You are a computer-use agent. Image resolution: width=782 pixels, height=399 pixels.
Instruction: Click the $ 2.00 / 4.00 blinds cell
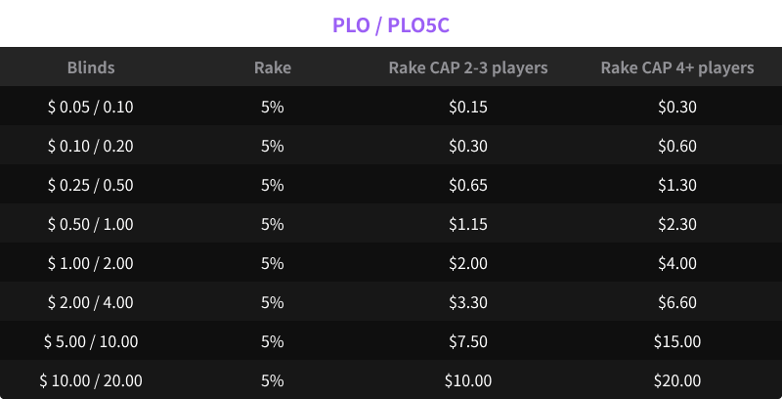tap(91, 302)
